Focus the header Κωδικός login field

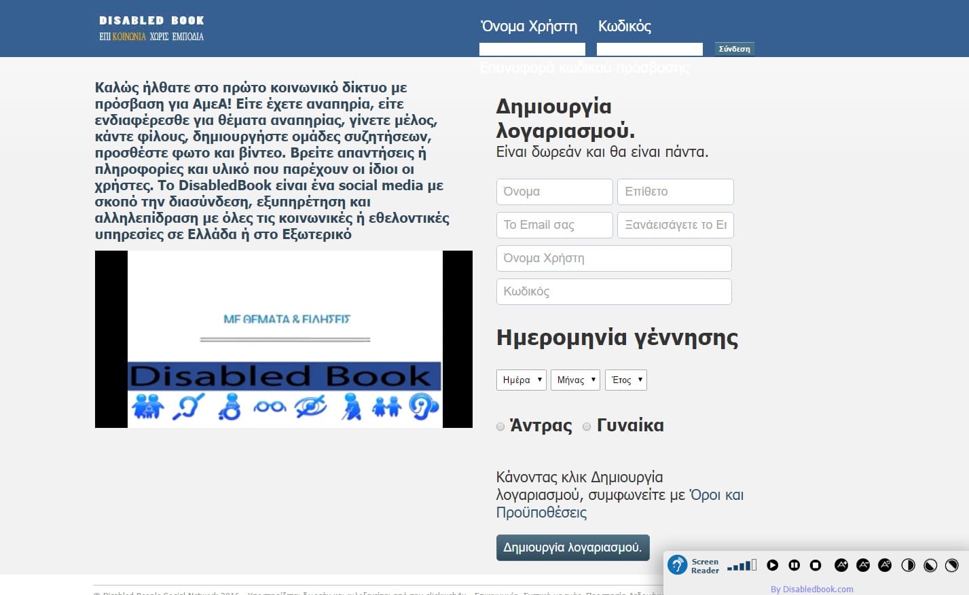click(650, 49)
